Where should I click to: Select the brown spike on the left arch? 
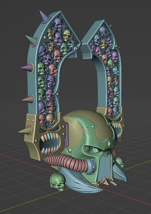coord(28,100)
